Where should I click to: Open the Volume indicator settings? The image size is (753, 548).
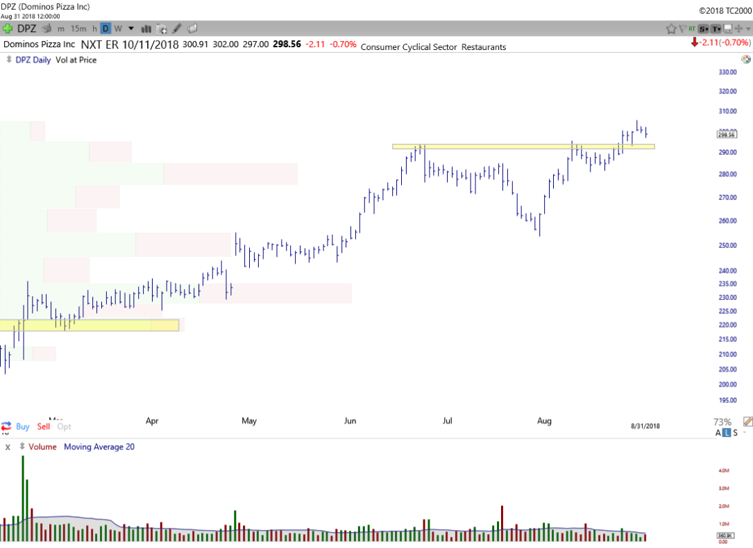(x=42, y=447)
